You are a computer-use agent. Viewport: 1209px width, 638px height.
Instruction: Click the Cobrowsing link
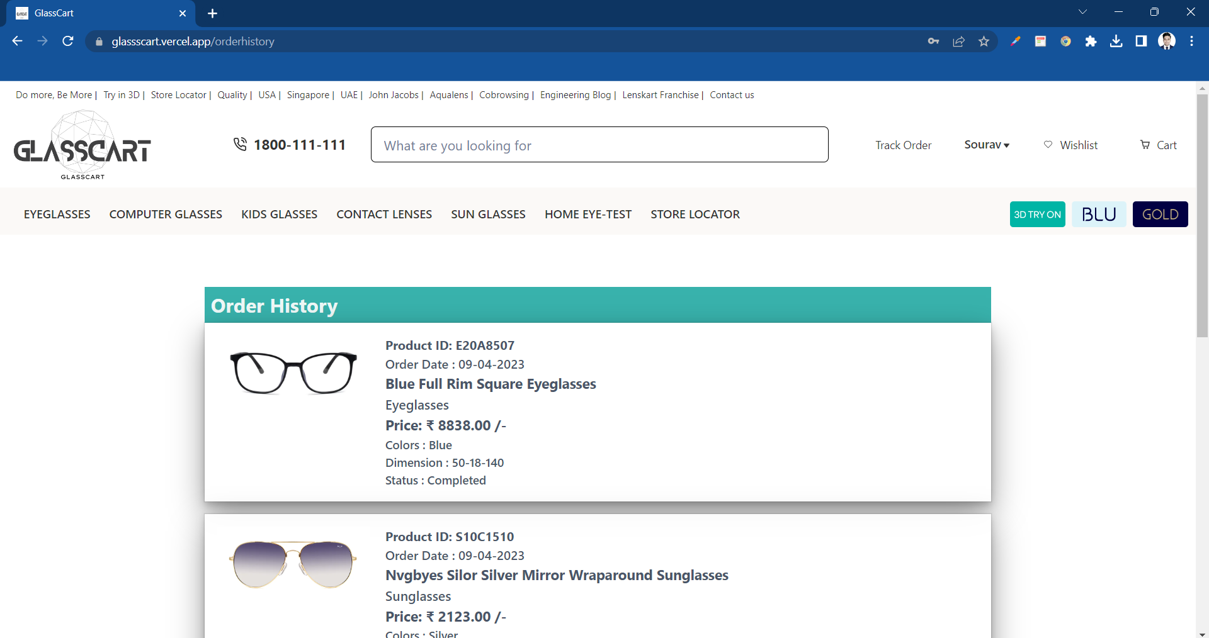tap(504, 95)
